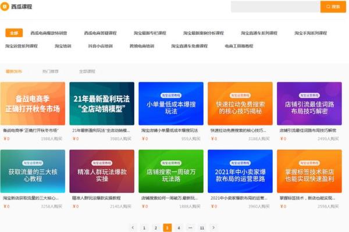Click the 1888人购买 purchase count
The image size is (349, 232).
click(190, 206)
